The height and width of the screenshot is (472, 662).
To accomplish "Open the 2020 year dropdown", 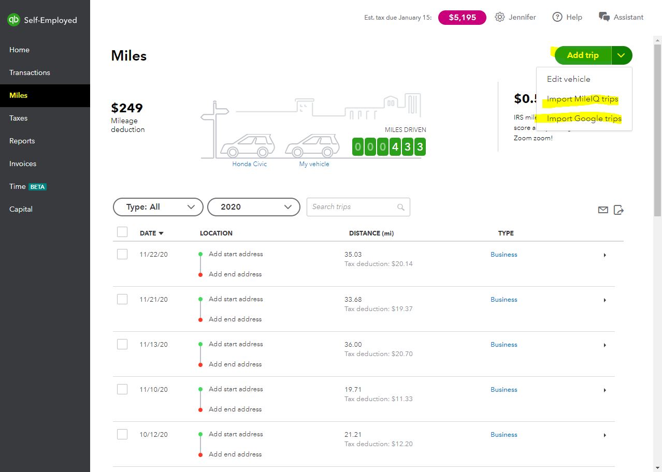I will (x=254, y=207).
